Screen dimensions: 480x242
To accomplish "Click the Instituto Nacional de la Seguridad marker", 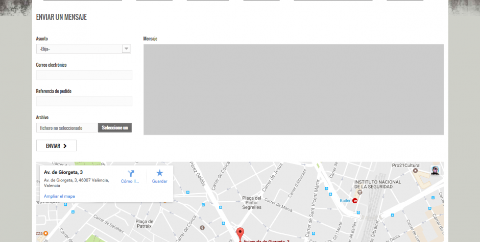I will (360, 192).
